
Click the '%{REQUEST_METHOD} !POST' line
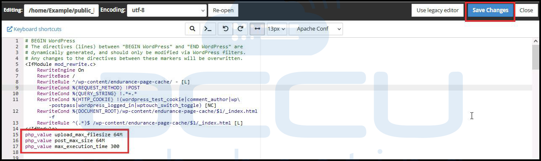pyautogui.click(x=88, y=88)
